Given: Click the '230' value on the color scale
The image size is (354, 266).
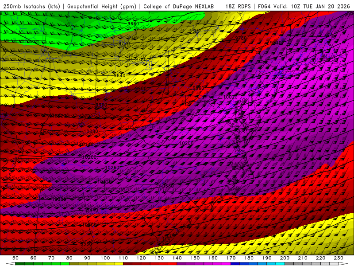Looking at the screenshot, I should coord(339,258).
